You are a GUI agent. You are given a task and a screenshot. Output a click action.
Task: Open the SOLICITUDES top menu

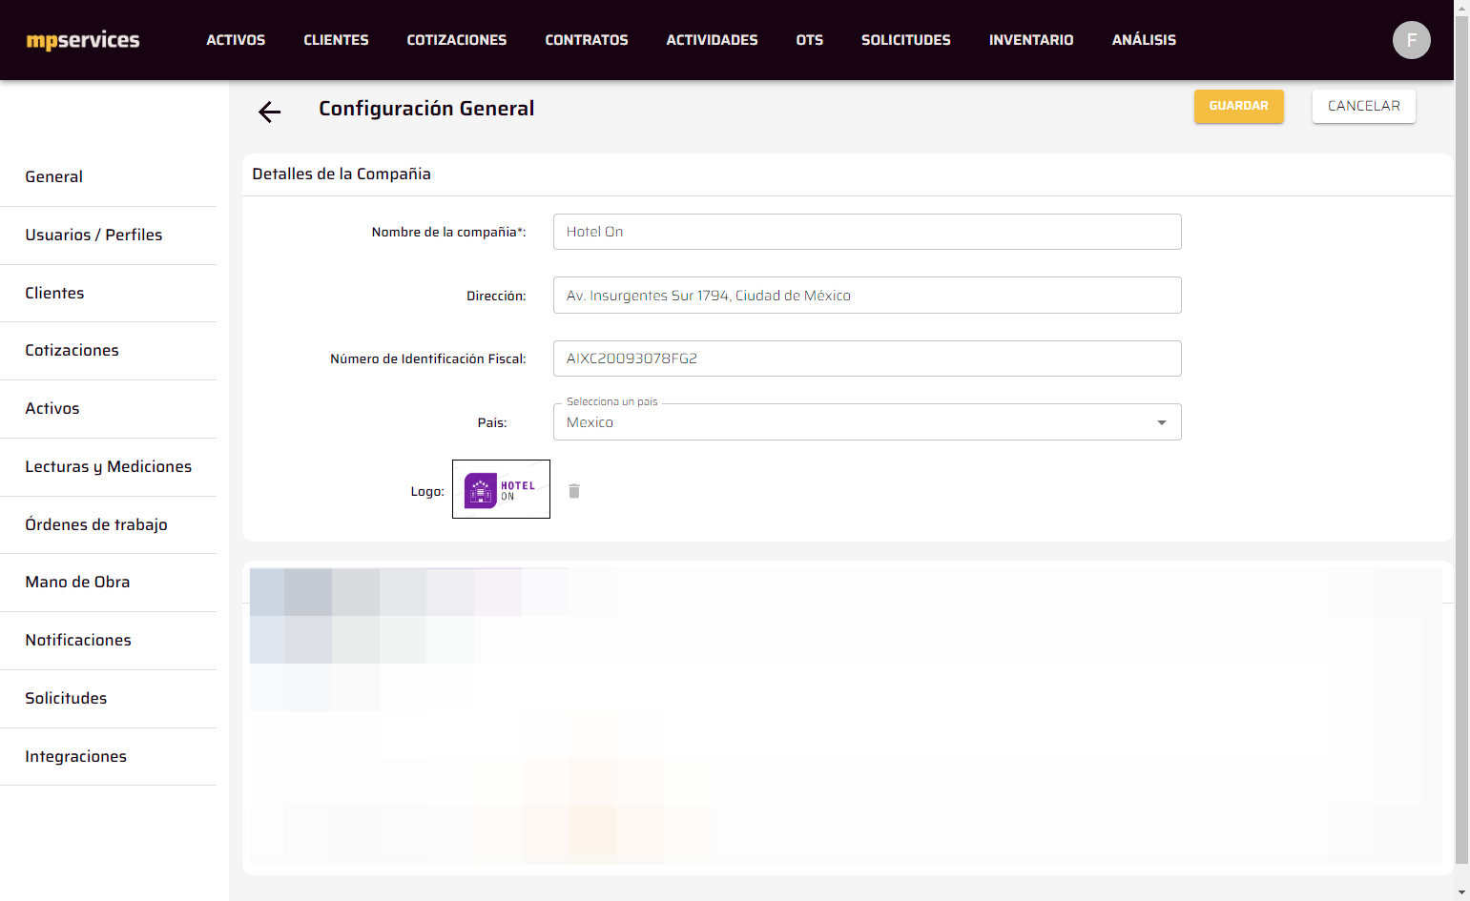(x=906, y=40)
